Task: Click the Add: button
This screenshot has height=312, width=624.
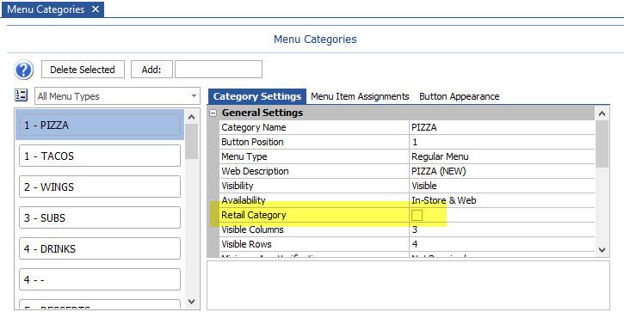Action: click(151, 70)
